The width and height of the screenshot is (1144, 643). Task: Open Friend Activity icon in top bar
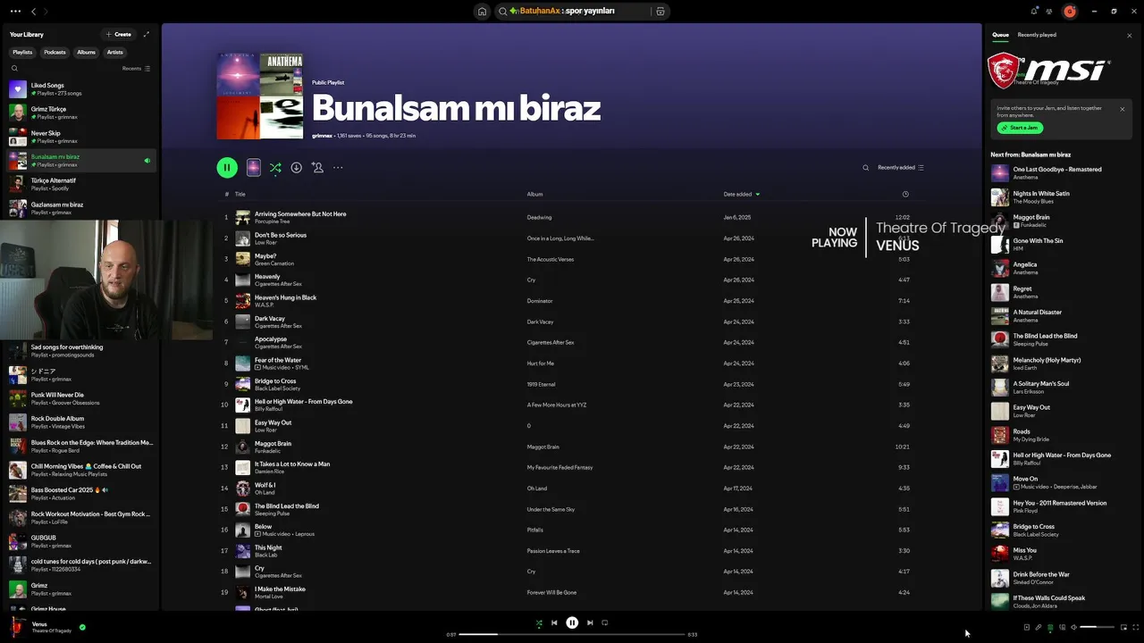(1049, 12)
